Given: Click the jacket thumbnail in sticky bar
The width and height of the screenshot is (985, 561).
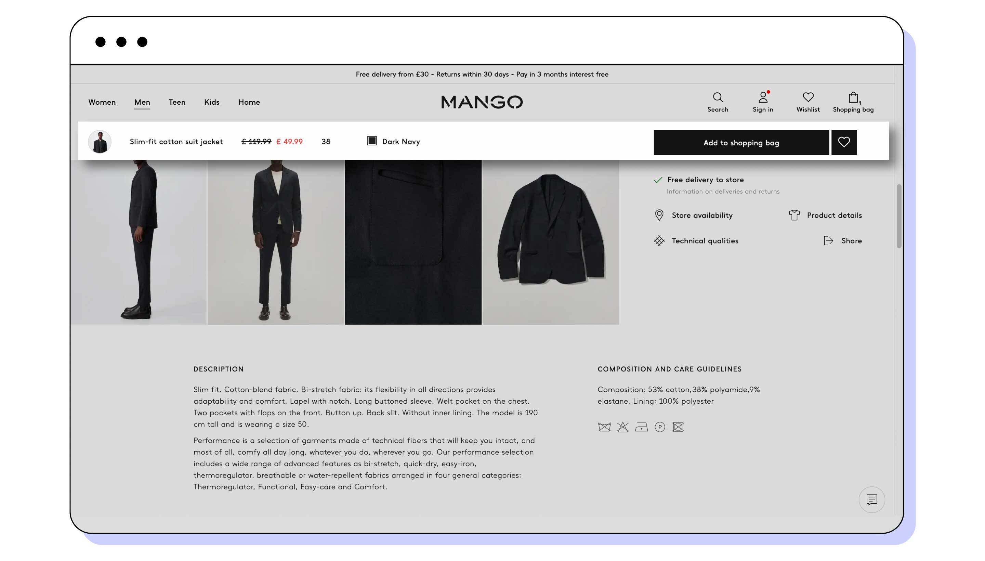Looking at the screenshot, I should (100, 142).
